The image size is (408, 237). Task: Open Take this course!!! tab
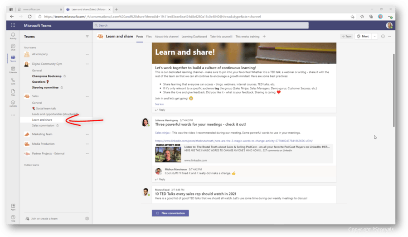[x=221, y=37]
